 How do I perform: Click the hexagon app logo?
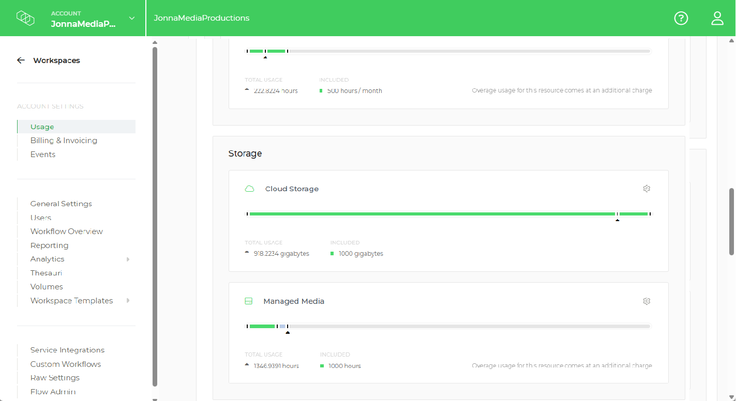tap(25, 18)
